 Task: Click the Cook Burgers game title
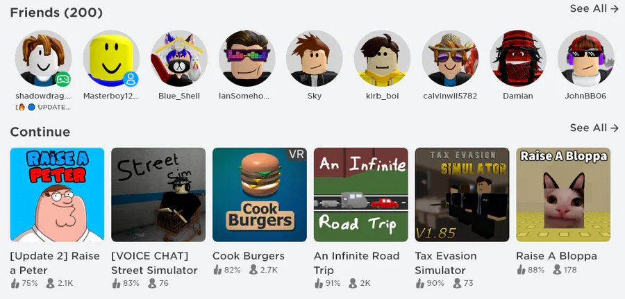[x=249, y=256]
